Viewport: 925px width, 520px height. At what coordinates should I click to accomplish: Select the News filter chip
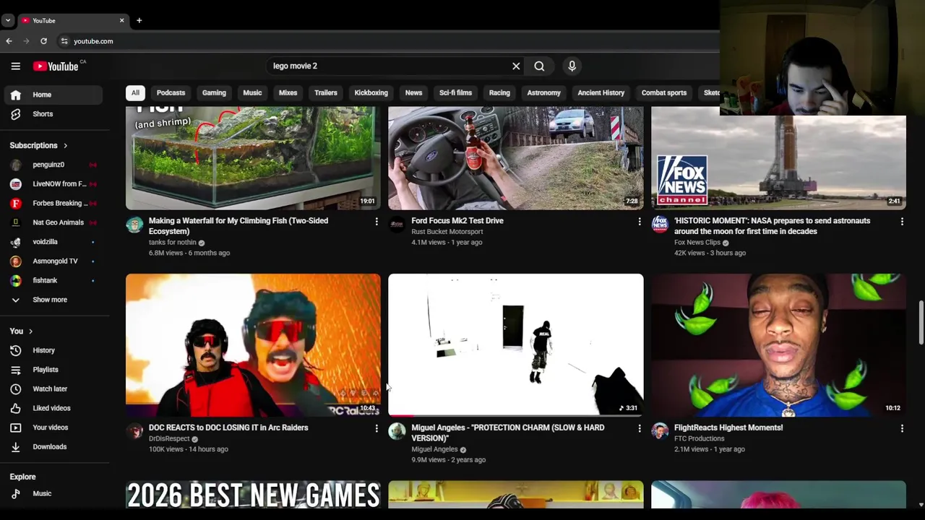pos(413,92)
